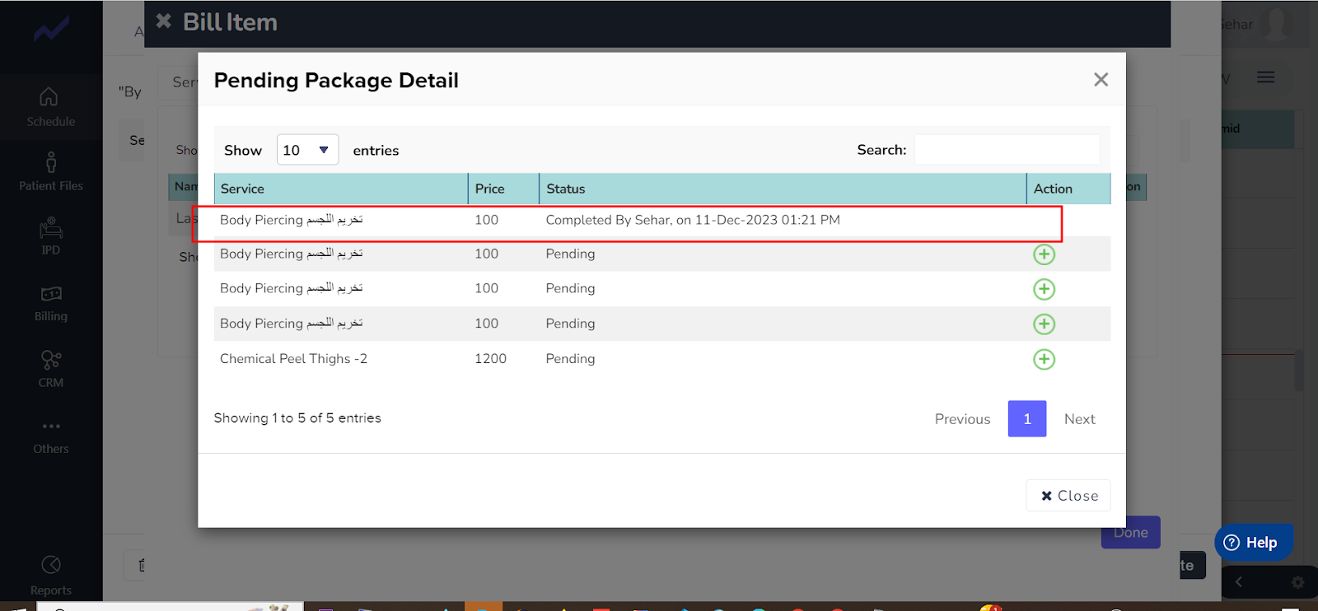Click the Pending status of Chemical Peel row
This screenshot has height=611, width=1318.
point(570,359)
